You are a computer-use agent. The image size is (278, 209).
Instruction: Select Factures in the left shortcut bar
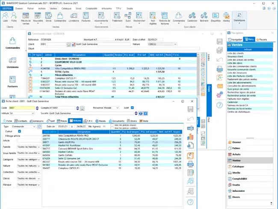(x=12, y=82)
